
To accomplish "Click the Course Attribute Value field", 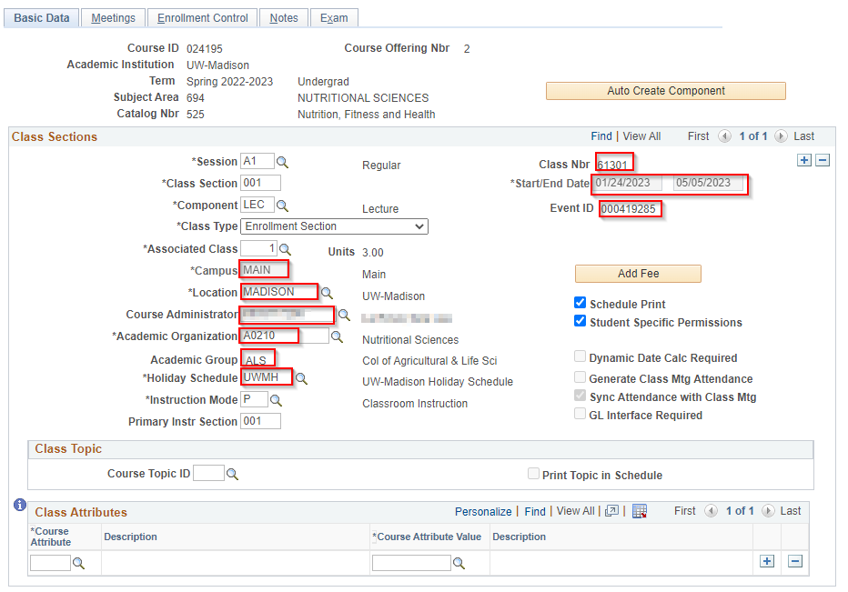I will pyautogui.click(x=411, y=563).
